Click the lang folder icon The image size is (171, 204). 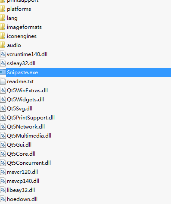click(x=3, y=18)
